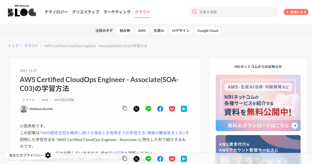Hatena B! icon in bottom sticky bar
Viewport: 312px width, 164px height.
[184, 159]
